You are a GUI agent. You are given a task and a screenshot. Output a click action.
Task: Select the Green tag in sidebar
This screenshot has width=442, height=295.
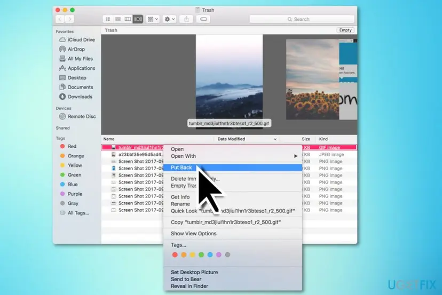click(x=71, y=175)
